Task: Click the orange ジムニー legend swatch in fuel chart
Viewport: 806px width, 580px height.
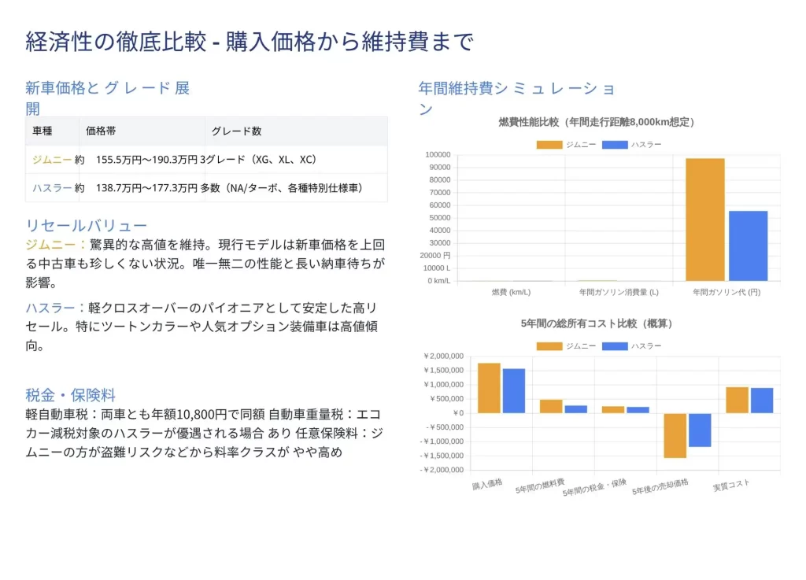Action: 549,145
